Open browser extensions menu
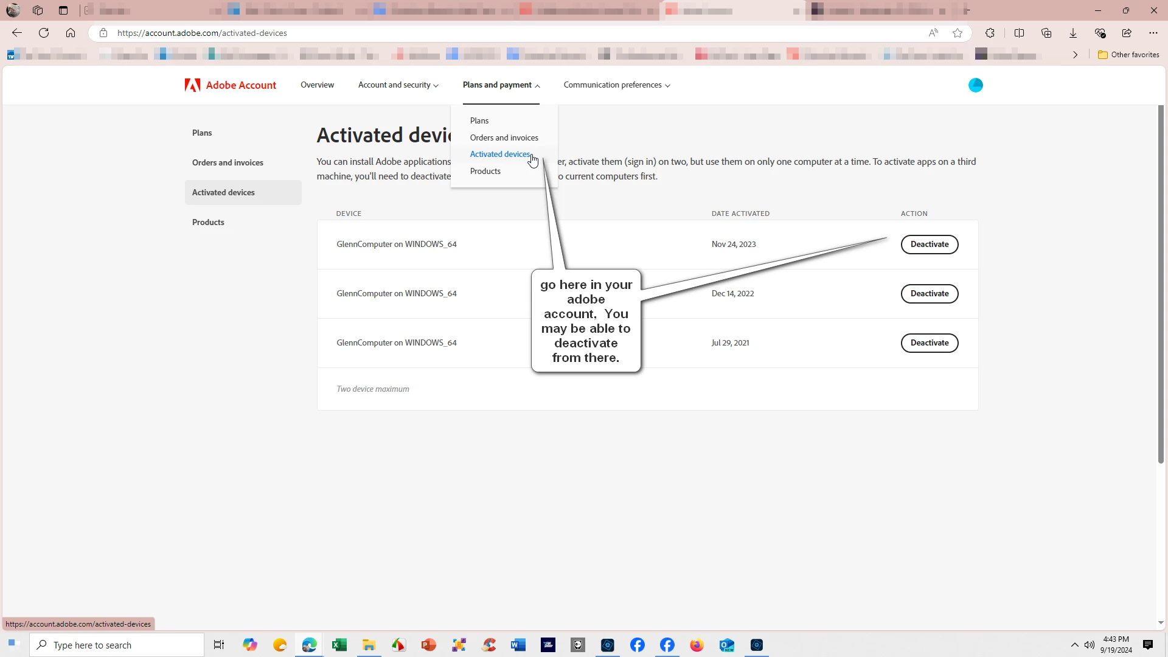This screenshot has width=1168, height=657. click(990, 33)
